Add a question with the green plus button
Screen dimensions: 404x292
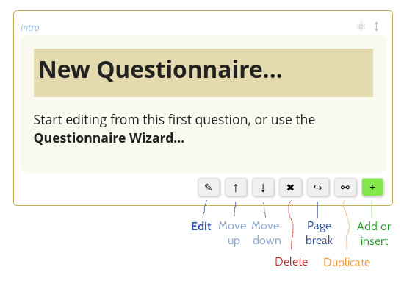click(372, 188)
